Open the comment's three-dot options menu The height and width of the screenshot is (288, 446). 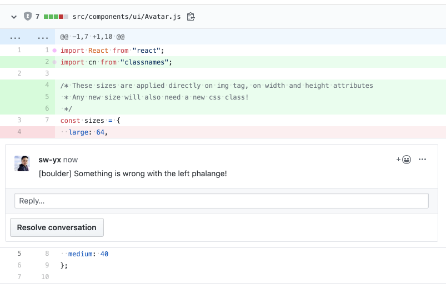pyautogui.click(x=423, y=160)
